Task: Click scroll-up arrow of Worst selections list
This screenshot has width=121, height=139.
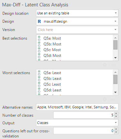Action: click(x=115, y=72)
